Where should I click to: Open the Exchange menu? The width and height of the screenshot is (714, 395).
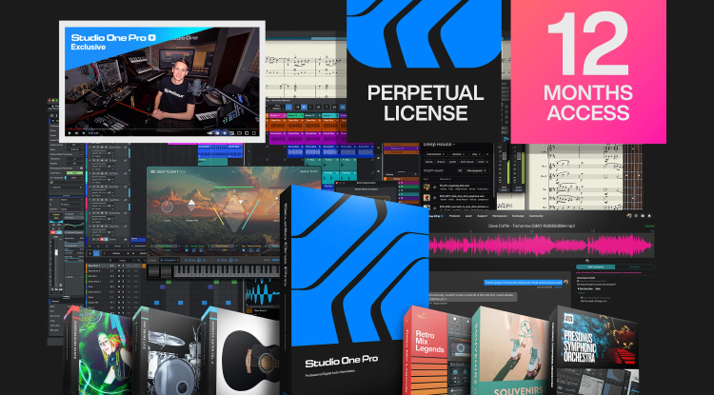click(x=520, y=216)
